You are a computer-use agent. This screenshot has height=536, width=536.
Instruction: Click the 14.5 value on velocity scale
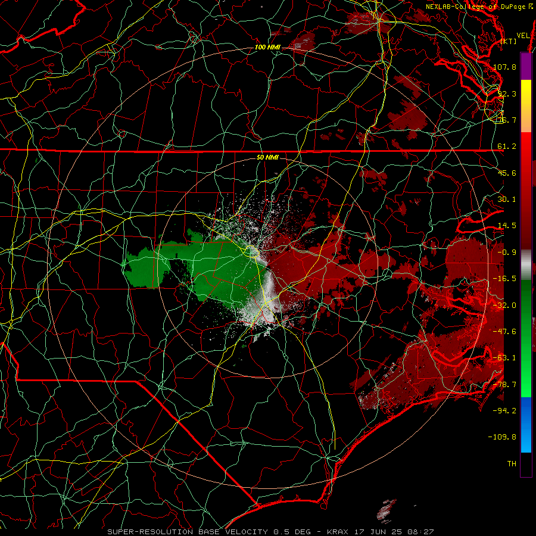(507, 226)
